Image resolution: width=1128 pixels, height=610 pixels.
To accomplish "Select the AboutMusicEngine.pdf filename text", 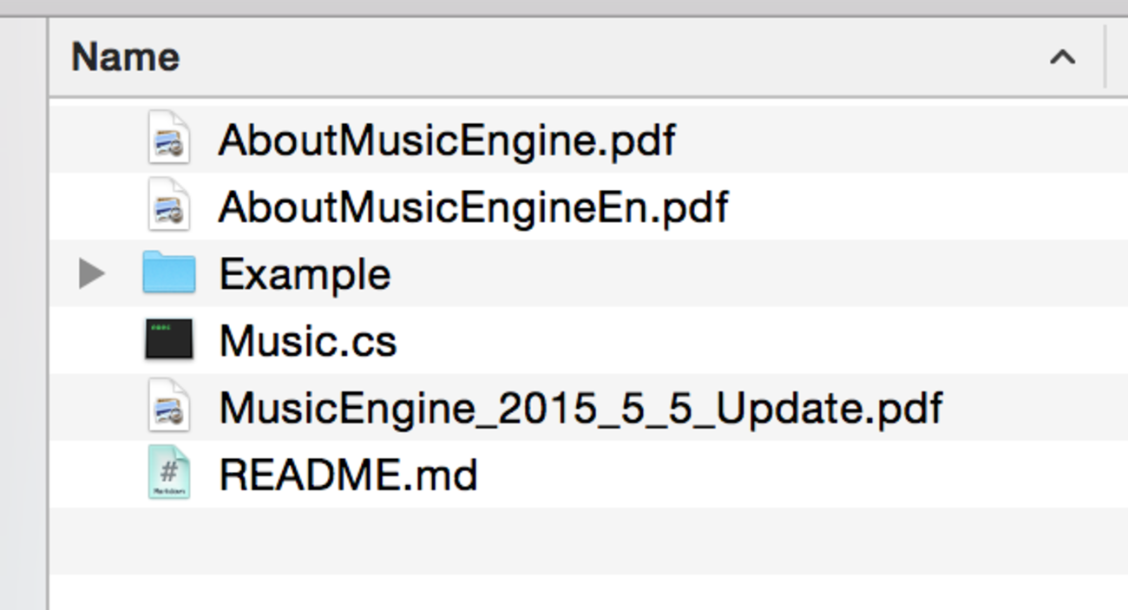I will pos(446,140).
